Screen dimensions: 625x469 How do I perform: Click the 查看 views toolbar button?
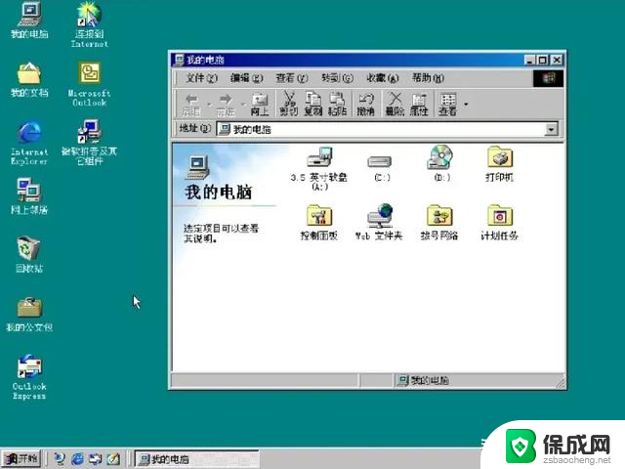tap(447, 105)
